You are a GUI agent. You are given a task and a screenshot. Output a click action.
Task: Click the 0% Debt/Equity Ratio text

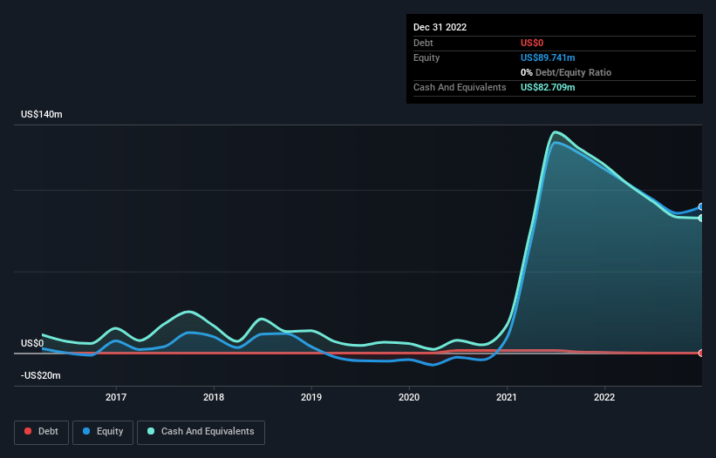tap(566, 72)
